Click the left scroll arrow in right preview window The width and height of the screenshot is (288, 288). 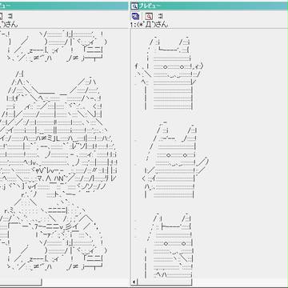pos(134,282)
